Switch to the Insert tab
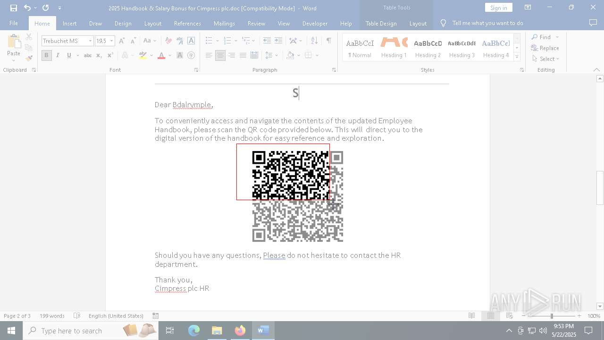This screenshot has height=340, width=604. tap(69, 23)
